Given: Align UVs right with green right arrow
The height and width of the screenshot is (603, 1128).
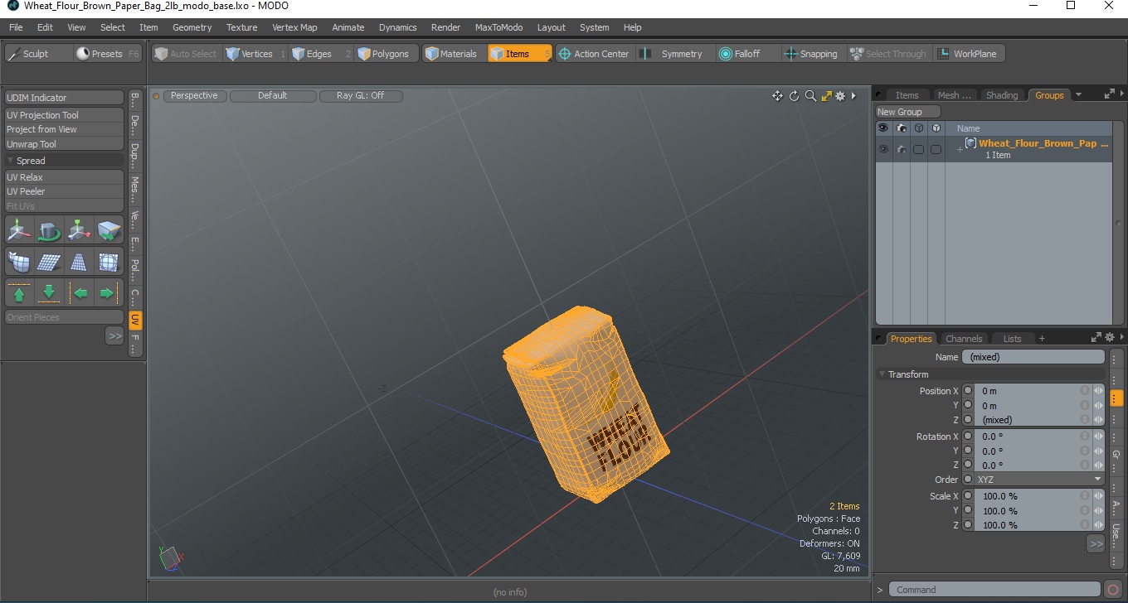Looking at the screenshot, I should pyautogui.click(x=108, y=293).
